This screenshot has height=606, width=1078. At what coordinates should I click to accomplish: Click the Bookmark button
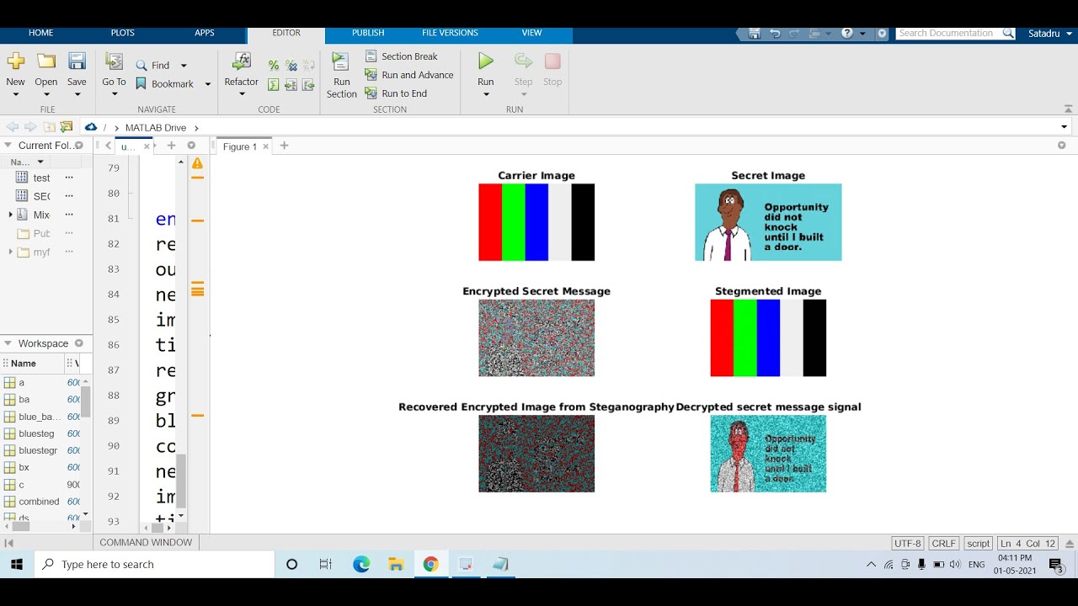[x=165, y=83]
